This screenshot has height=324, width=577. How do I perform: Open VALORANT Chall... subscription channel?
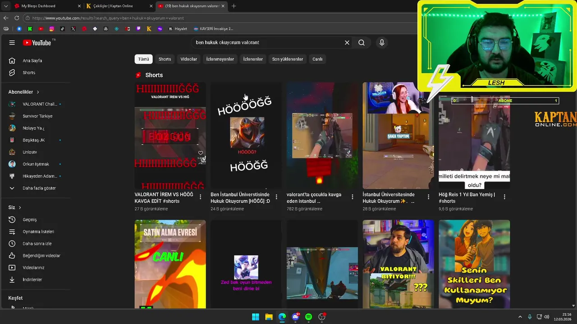[35, 104]
